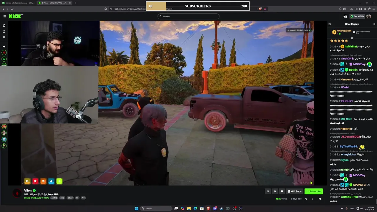Select the aura tag
Image resolution: width=377 pixels, height=212 pixels.
pos(62,198)
